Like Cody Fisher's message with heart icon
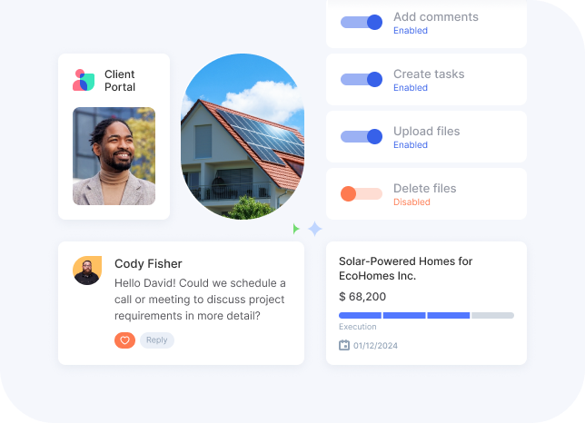This screenshot has width=585, height=423. coord(125,340)
